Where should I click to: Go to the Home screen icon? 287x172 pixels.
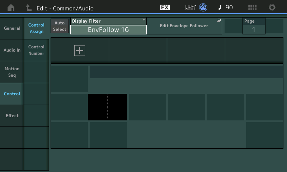pos(11,8)
